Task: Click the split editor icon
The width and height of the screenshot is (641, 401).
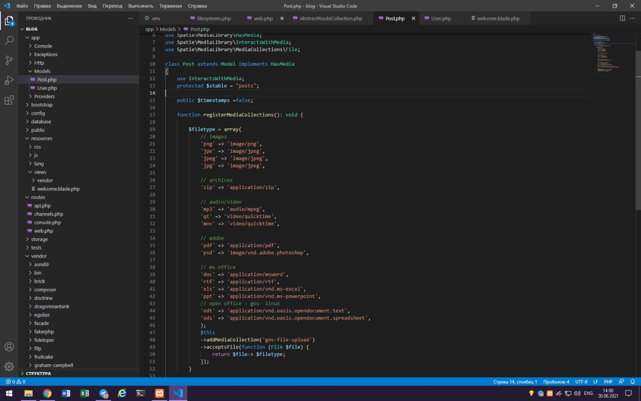Action: [x=622, y=19]
